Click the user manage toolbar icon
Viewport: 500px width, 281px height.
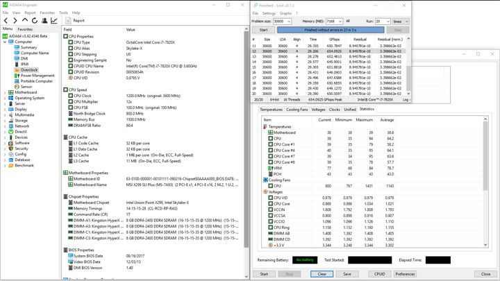(43, 21)
